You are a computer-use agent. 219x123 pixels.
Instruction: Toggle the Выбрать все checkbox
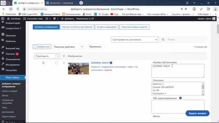(36, 46)
